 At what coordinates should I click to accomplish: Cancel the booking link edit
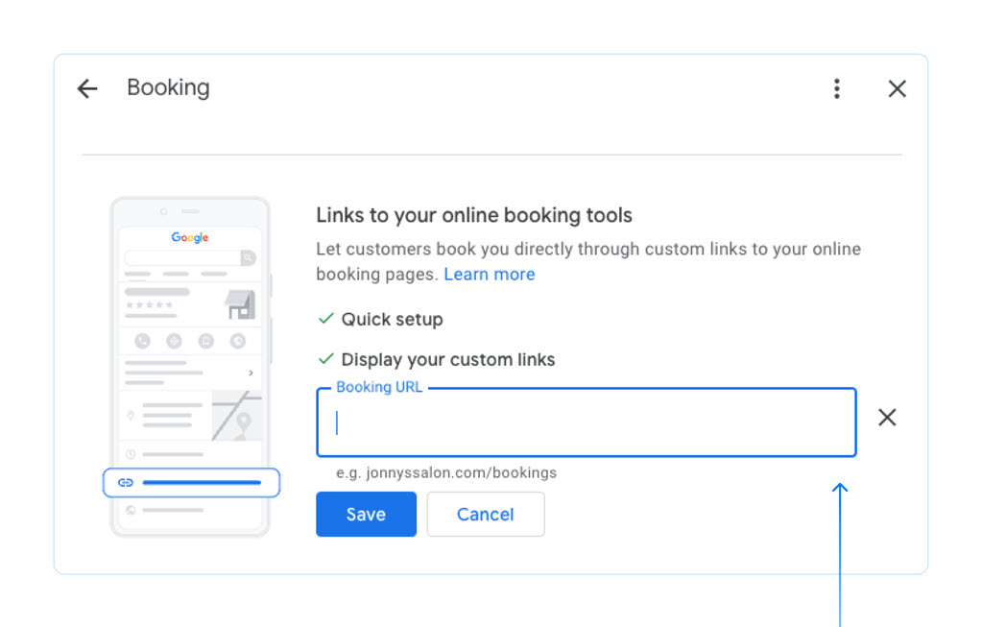[x=486, y=515]
